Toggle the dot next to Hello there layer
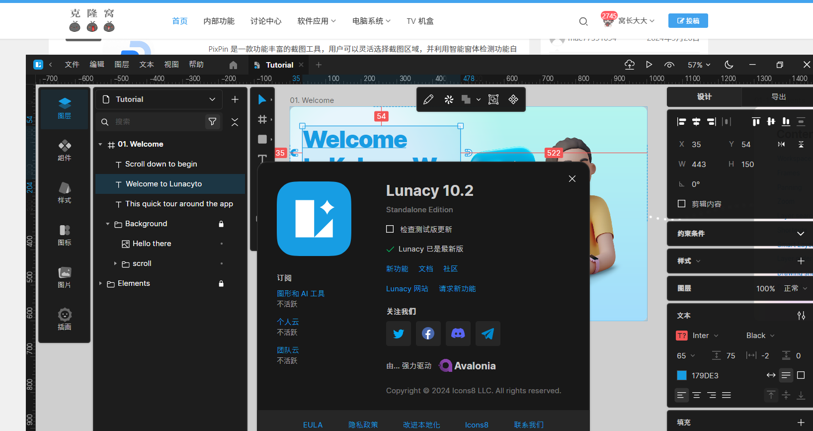813x431 pixels. (221, 244)
